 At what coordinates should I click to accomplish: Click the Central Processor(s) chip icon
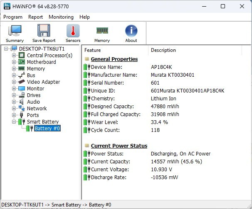pyautogui.click(x=22, y=55)
